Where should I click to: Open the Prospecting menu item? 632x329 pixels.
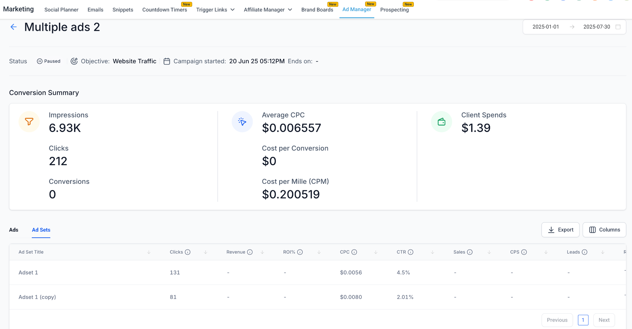pos(394,10)
